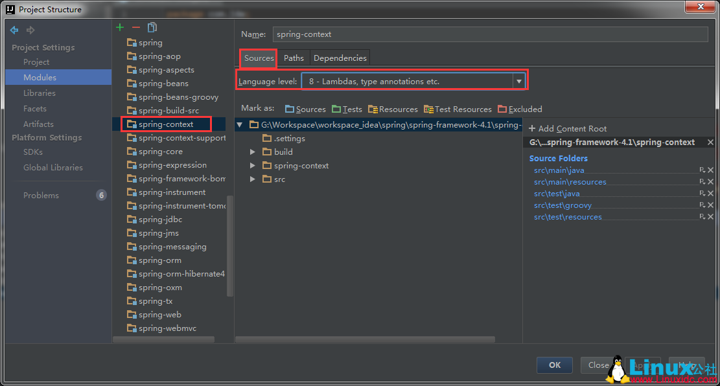Click the module Name input field
The height and width of the screenshot is (386, 720).
[491, 34]
